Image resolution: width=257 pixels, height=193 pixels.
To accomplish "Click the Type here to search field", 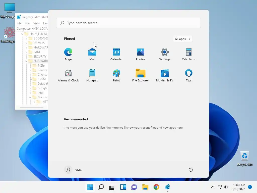I will 128,23.
